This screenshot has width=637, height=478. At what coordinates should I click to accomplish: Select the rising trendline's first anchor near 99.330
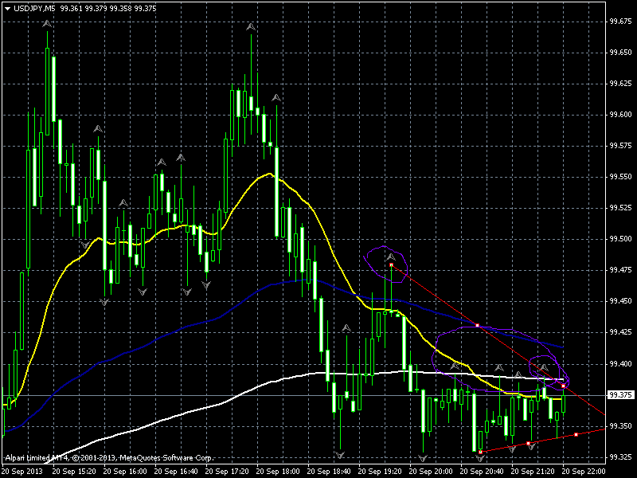pyautogui.click(x=481, y=452)
